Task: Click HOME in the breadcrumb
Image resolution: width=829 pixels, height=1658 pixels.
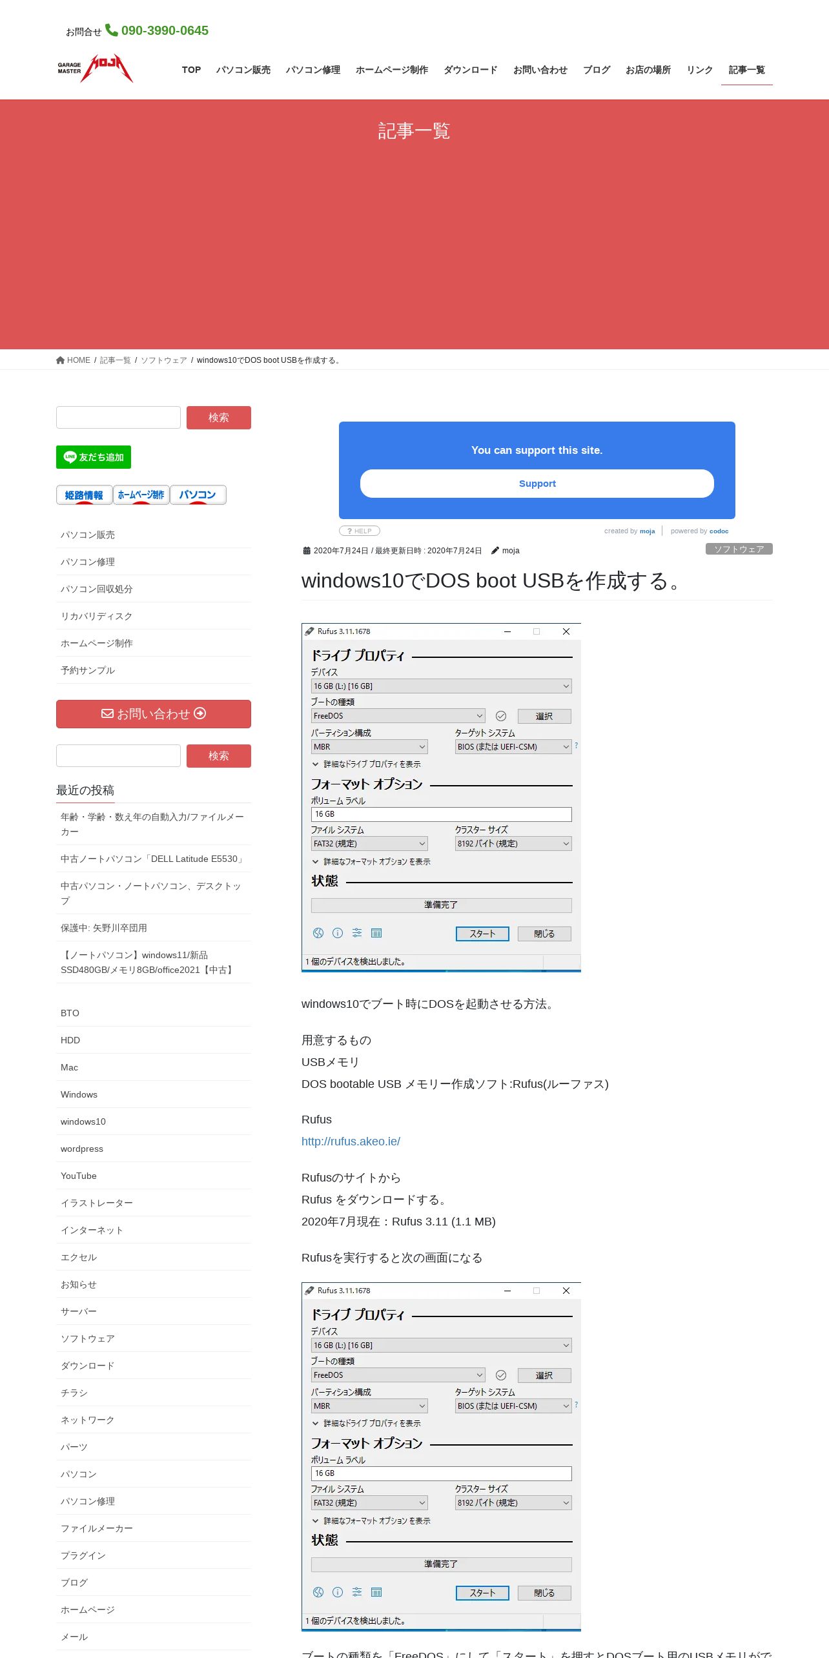Action: 79,360
